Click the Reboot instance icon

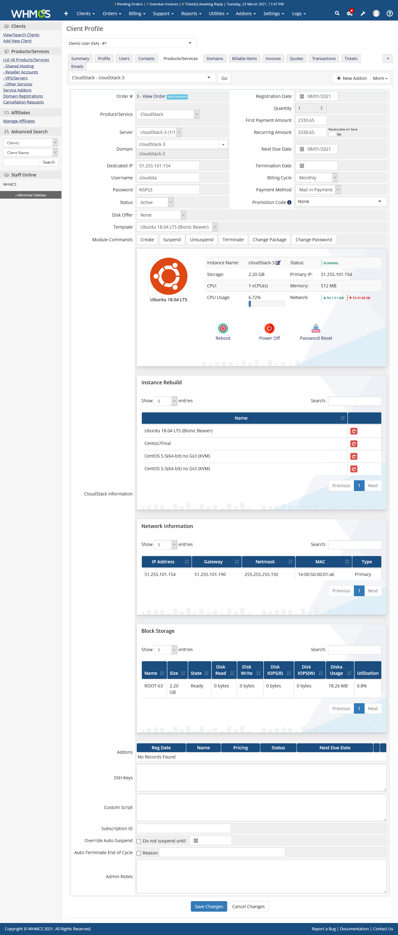coord(223,328)
